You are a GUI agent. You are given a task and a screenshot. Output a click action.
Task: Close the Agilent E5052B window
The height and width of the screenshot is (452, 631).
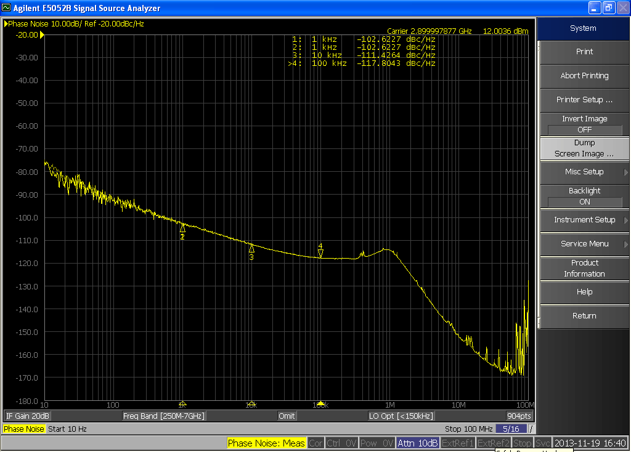(x=622, y=7)
